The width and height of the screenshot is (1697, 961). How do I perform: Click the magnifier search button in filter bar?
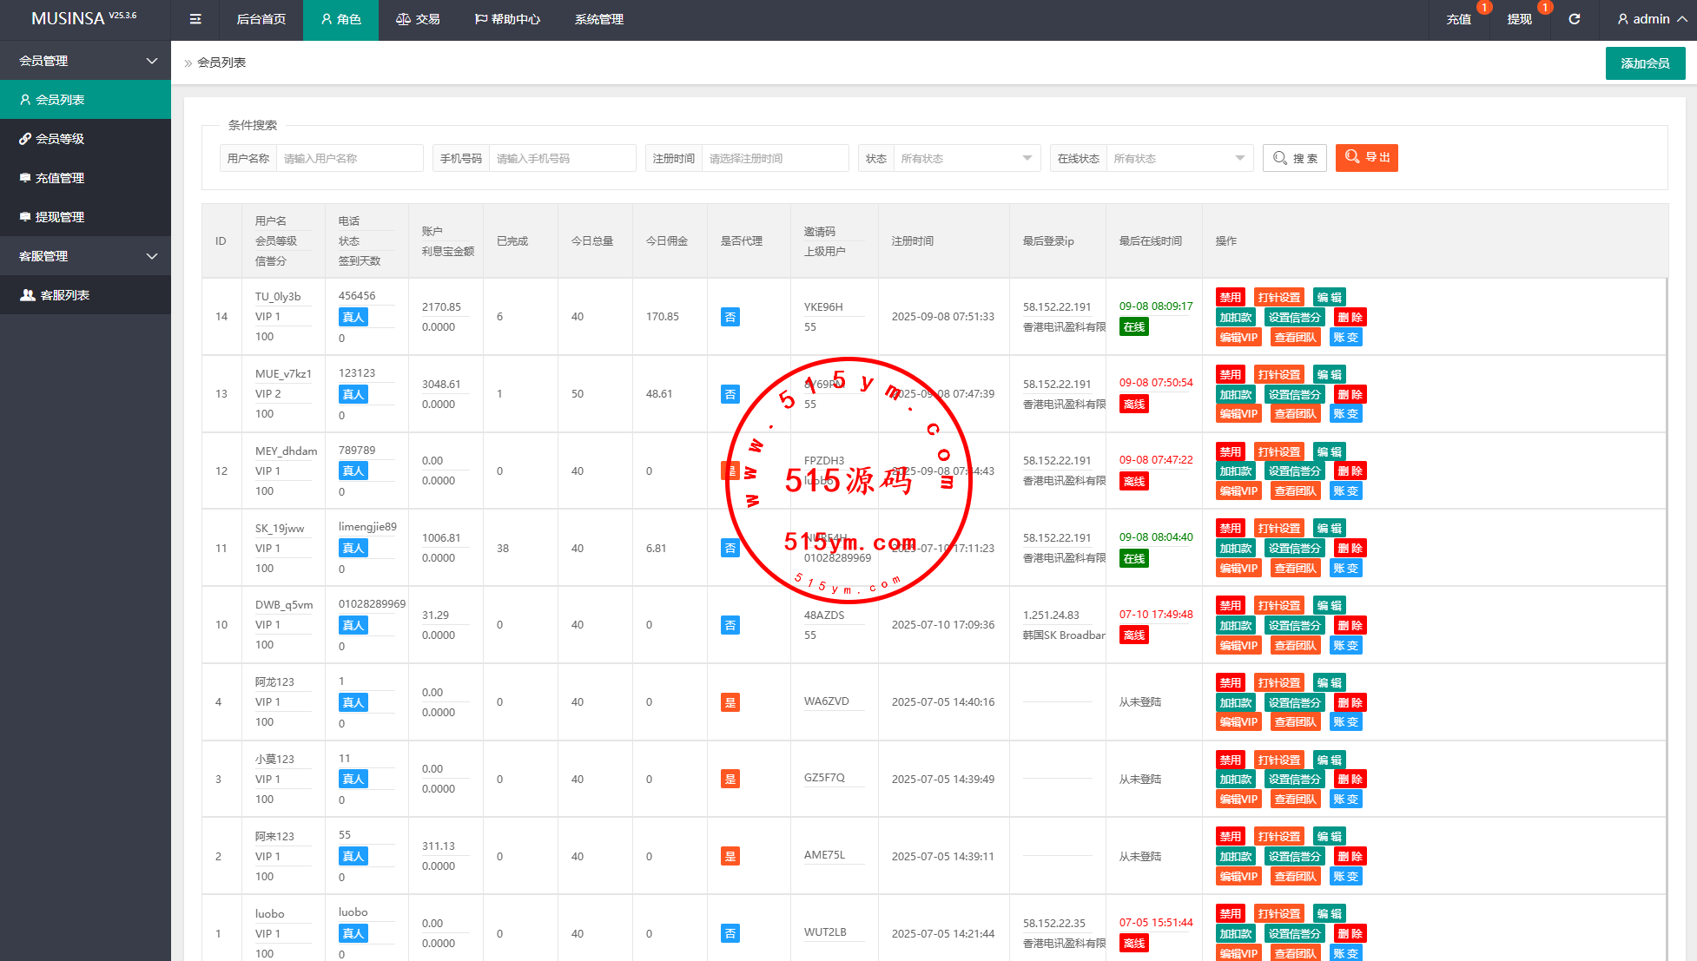click(1294, 158)
